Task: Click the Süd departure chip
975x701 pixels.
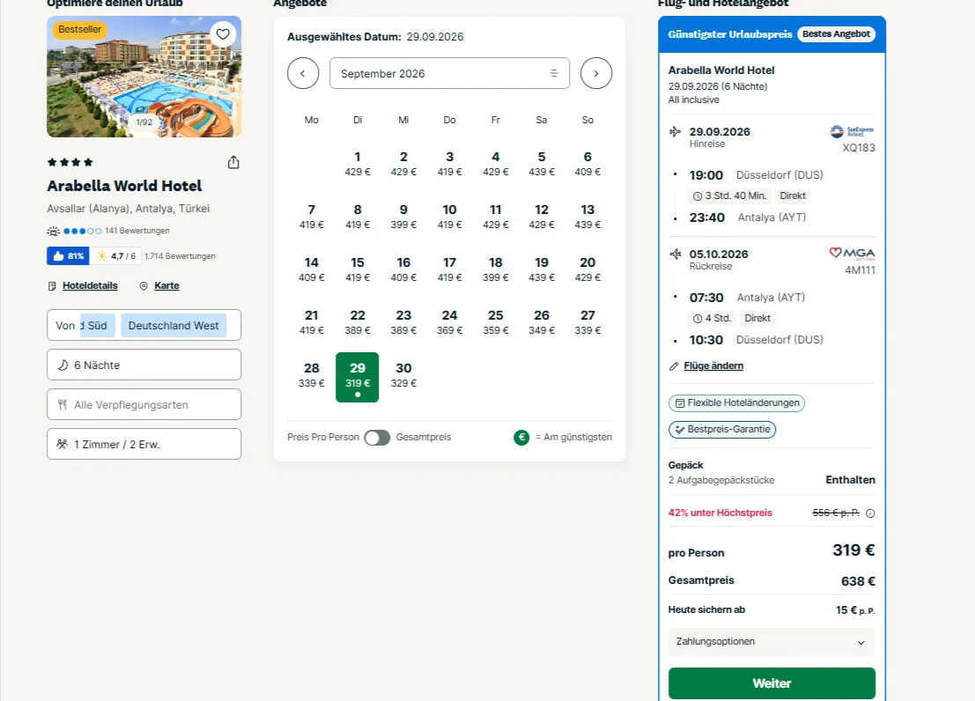Action: [98, 326]
